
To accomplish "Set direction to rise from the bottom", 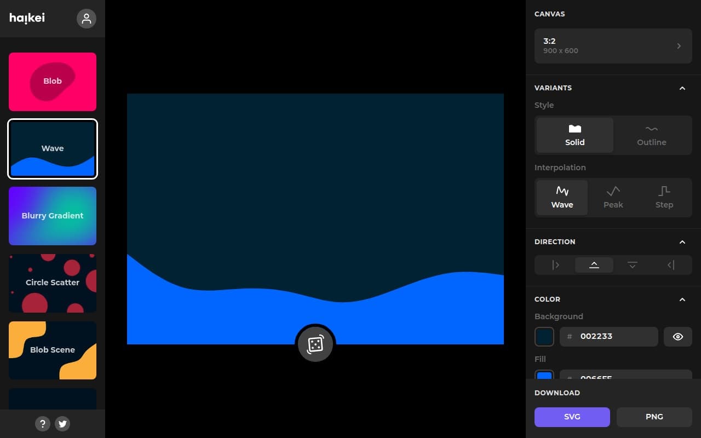I will click(594, 265).
